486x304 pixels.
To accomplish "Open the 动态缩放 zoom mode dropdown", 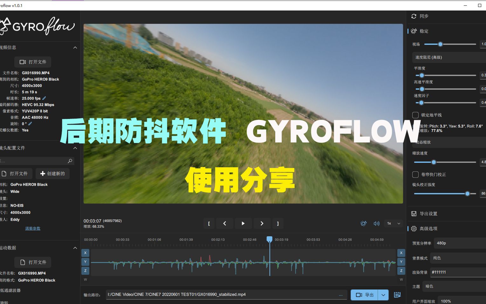I will (x=449, y=142).
